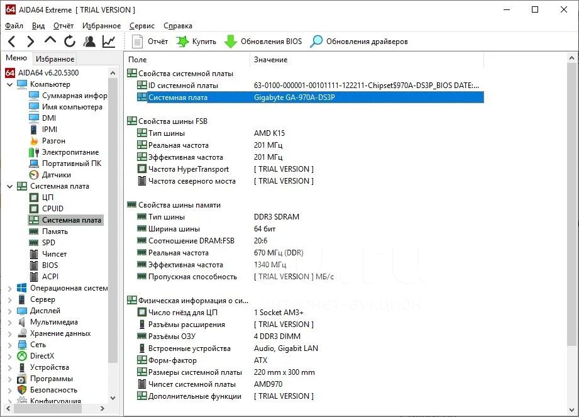Select Суммарная информация in the tree
The width and height of the screenshot is (579, 417).
click(x=69, y=96)
